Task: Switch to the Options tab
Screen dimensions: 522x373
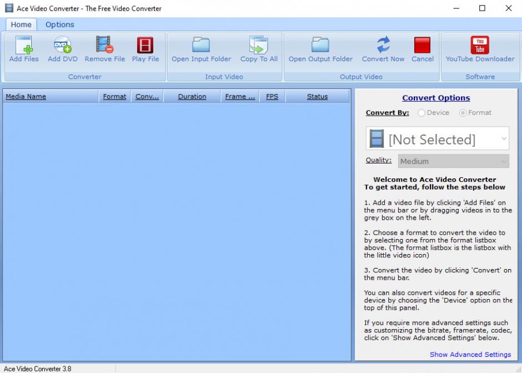Action: [x=60, y=24]
